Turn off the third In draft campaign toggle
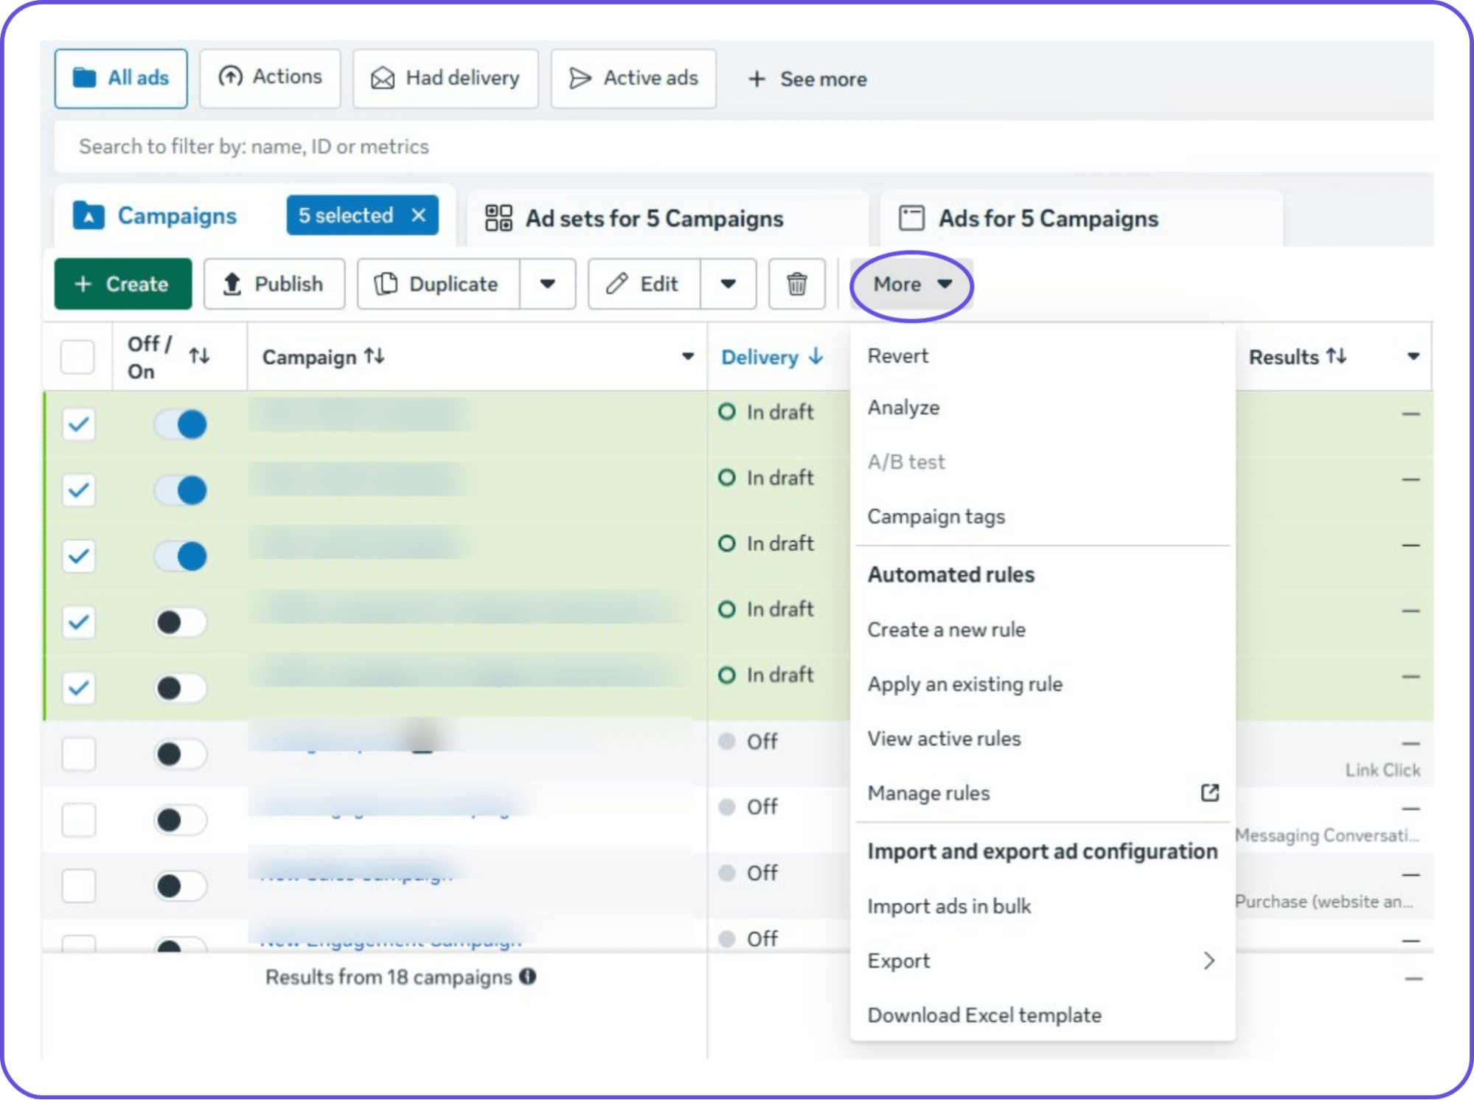 [x=181, y=556]
